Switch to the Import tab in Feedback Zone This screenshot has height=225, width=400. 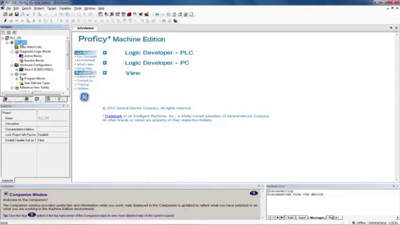point(302,217)
